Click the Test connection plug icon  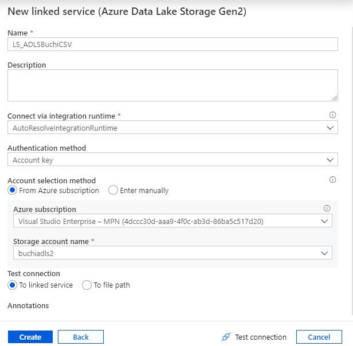[x=226, y=337]
